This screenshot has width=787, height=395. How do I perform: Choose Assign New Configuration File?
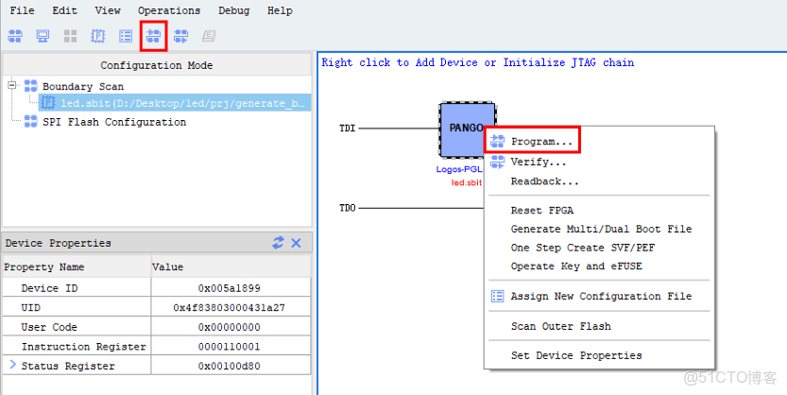[600, 296]
